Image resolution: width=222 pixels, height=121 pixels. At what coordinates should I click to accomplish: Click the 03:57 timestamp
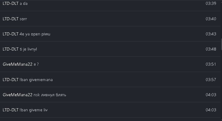(x=211, y=80)
